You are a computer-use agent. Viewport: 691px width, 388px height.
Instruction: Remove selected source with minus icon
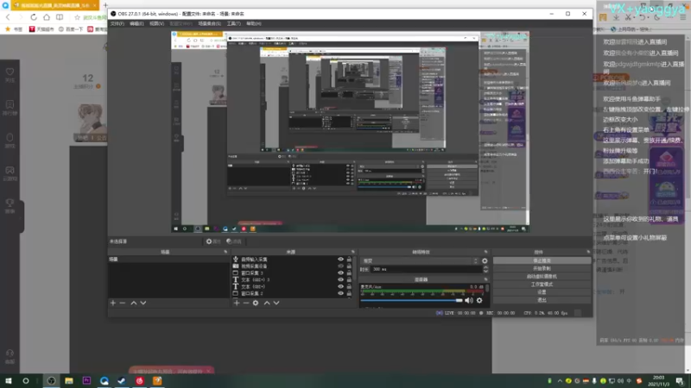click(x=246, y=304)
